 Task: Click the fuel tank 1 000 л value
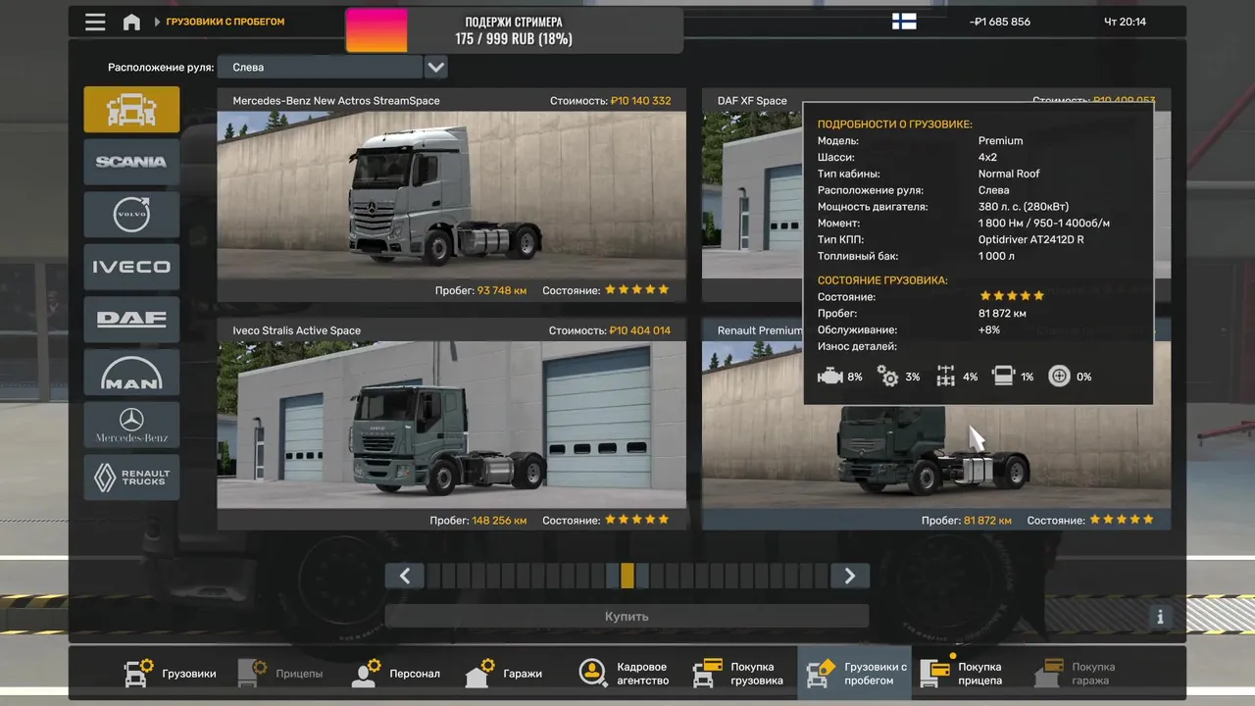(996, 256)
